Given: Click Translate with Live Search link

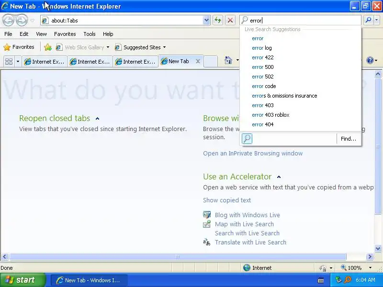Looking at the screenshot, I should click(250, 242).
